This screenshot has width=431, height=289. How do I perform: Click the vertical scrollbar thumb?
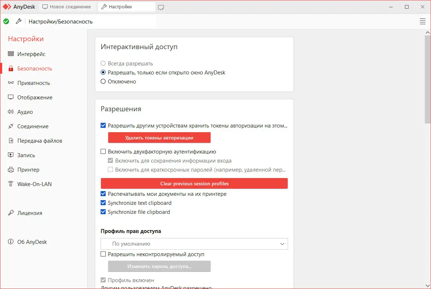point(427,79)
